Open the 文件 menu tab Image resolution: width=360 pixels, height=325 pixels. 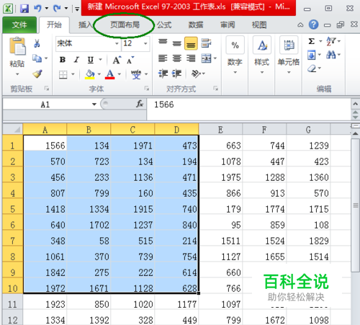point(19,25)
